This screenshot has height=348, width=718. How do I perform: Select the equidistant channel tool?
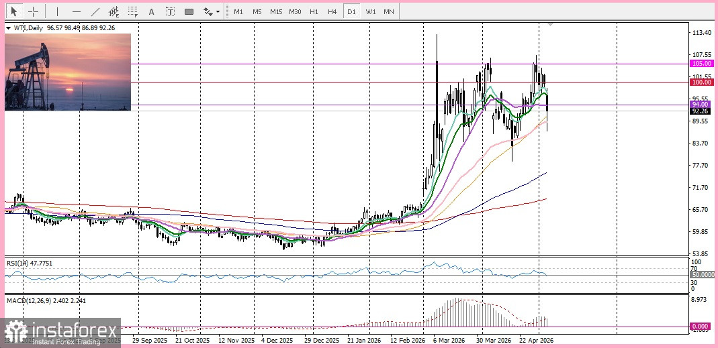[114, 11]
